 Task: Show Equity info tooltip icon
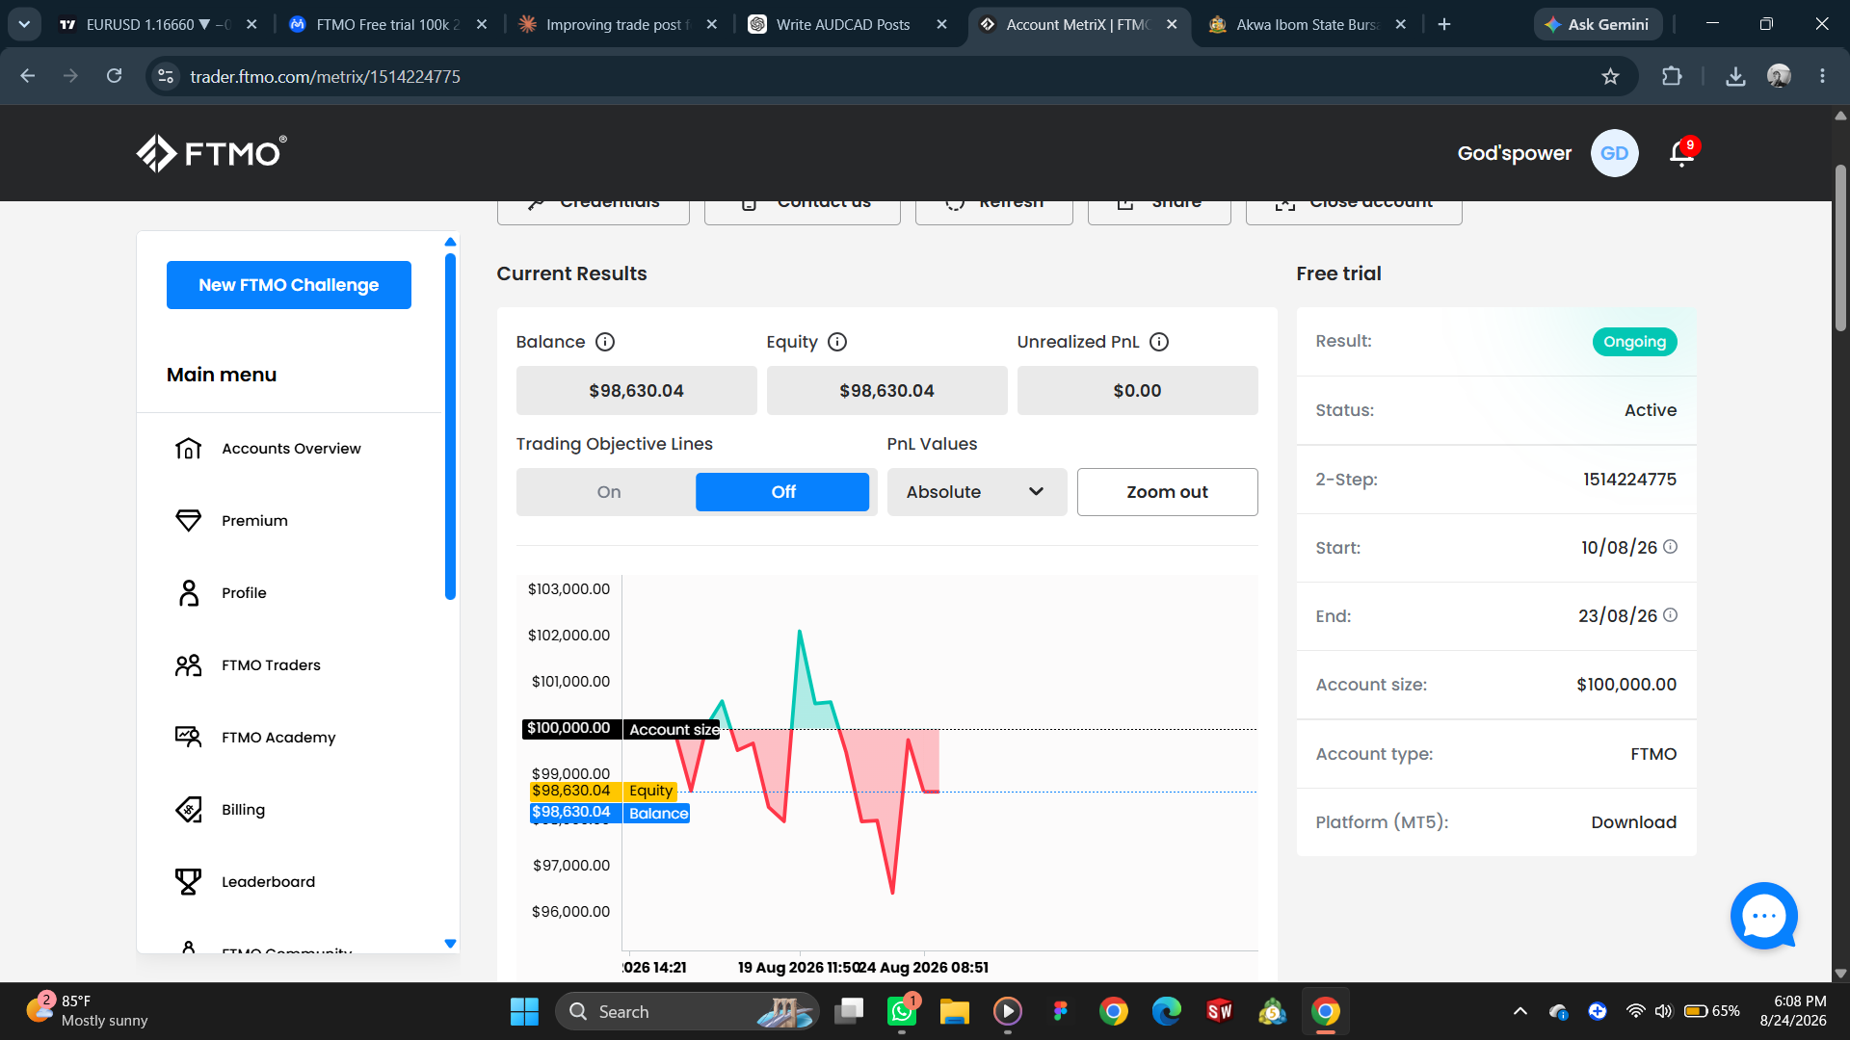click(837, 342)
